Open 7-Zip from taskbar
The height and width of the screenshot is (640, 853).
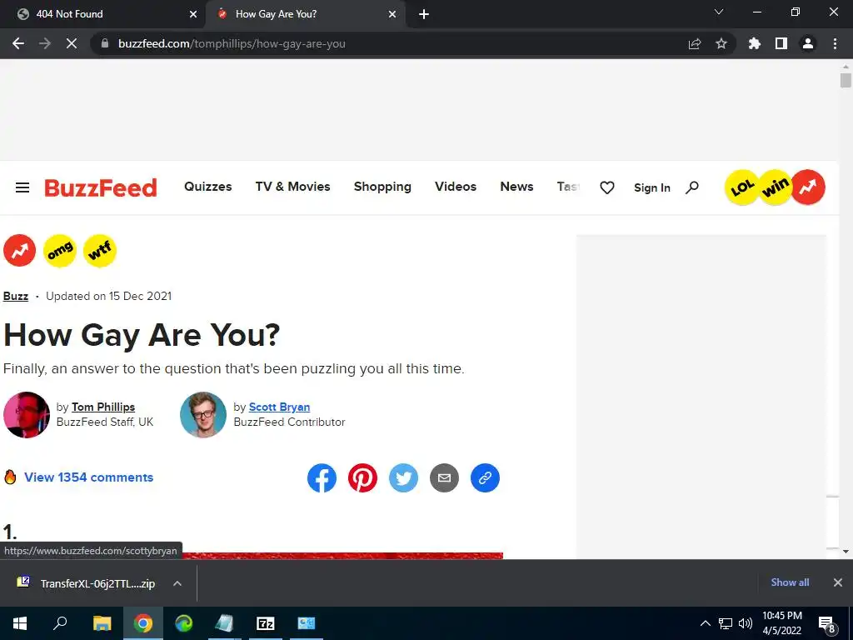(x=266, y=623)
